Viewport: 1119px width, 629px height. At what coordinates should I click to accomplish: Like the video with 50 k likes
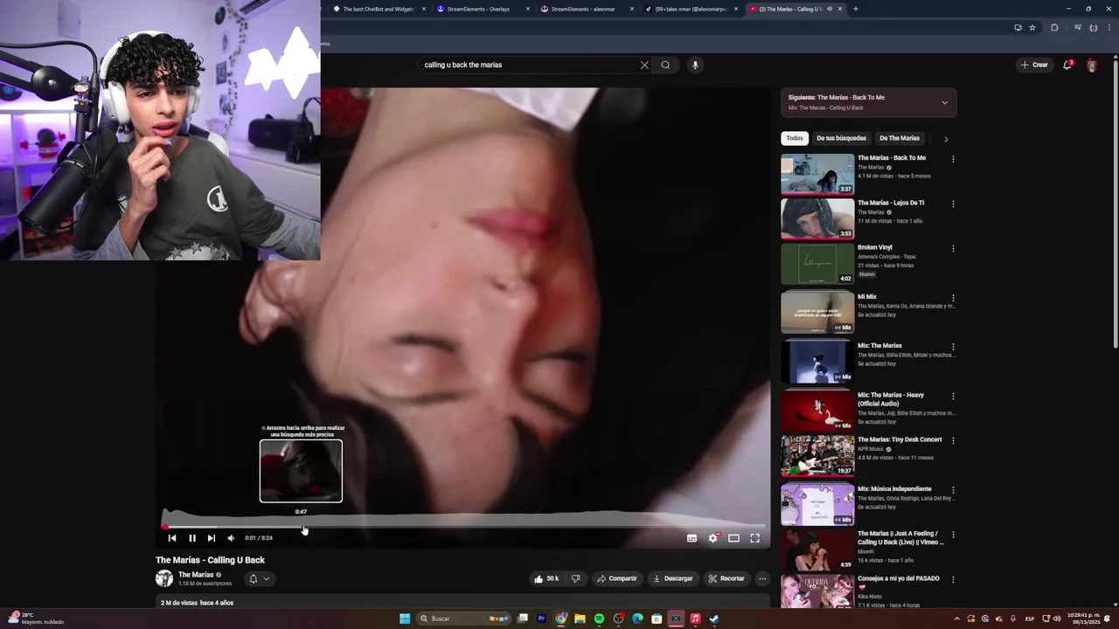(x=546, y=578)
